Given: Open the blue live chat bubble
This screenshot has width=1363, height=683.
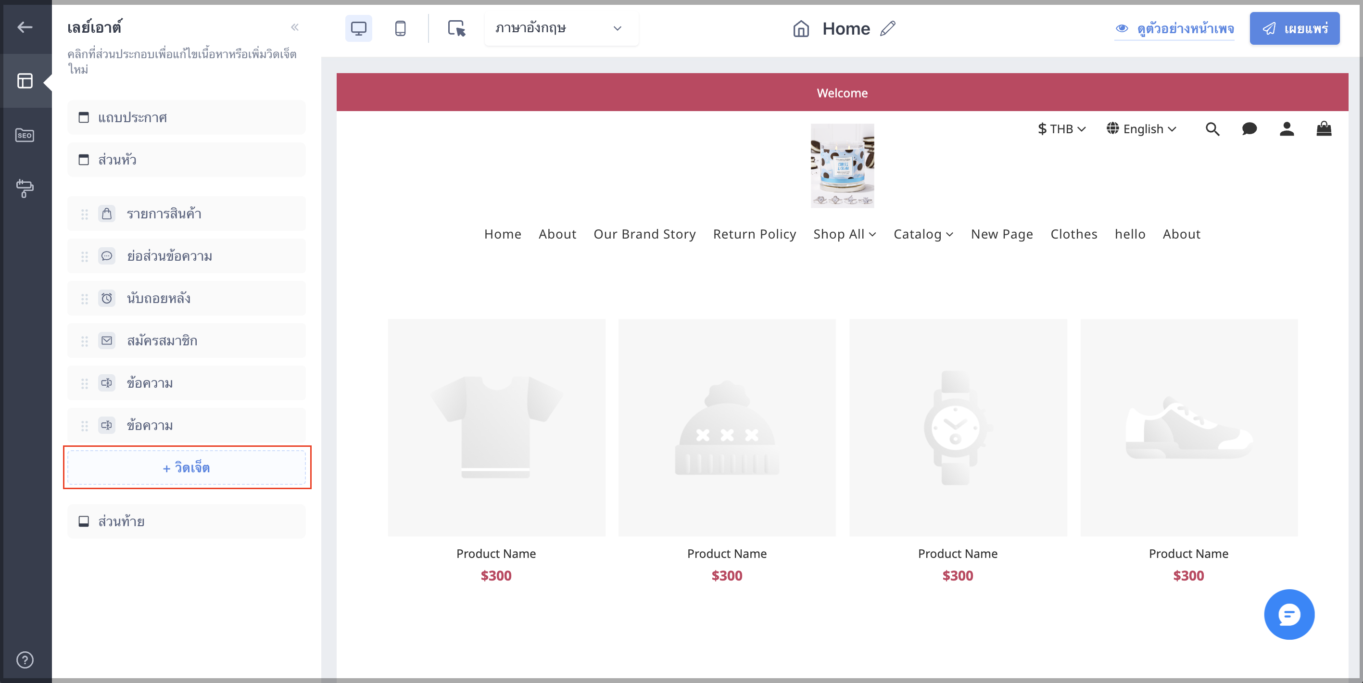Looking at the screenshot, I should tap(1289, 614).
